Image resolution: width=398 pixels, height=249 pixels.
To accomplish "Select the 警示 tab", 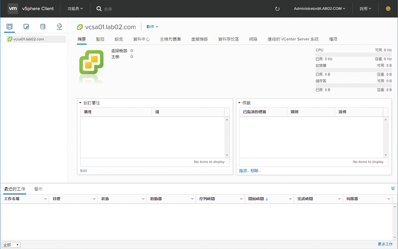I will click(x=38, y=189).
